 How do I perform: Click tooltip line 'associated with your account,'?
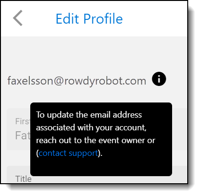pos(91,128)
